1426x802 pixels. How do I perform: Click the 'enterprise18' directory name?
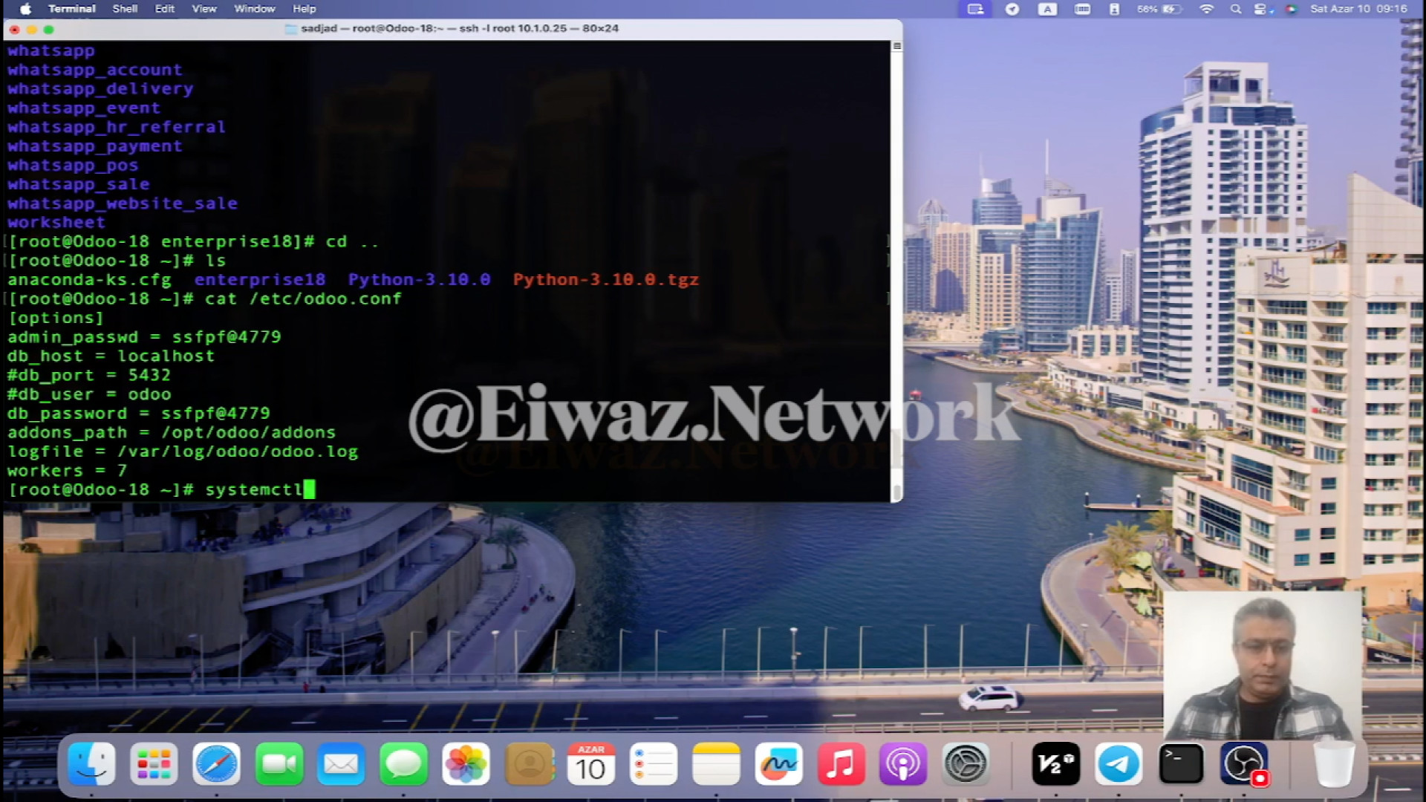point(260,280)
